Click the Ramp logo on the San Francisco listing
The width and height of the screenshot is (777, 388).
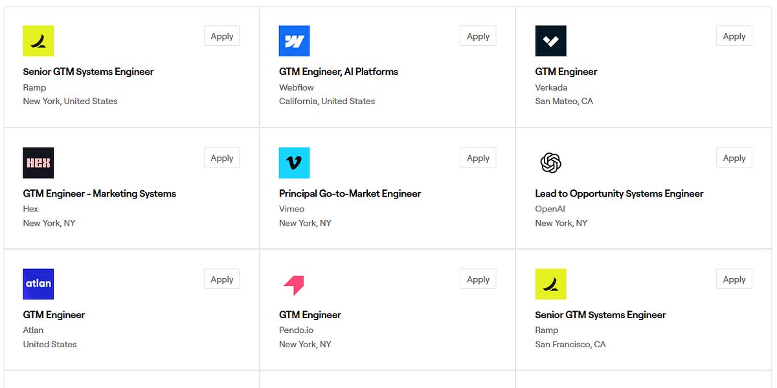(550, 284)
